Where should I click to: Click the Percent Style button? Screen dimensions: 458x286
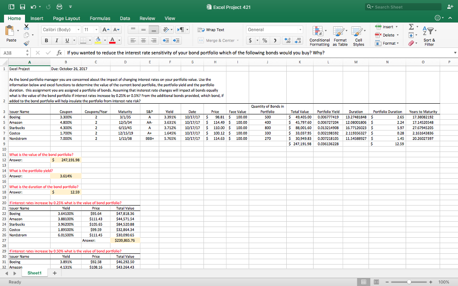(x=265, y=41)
